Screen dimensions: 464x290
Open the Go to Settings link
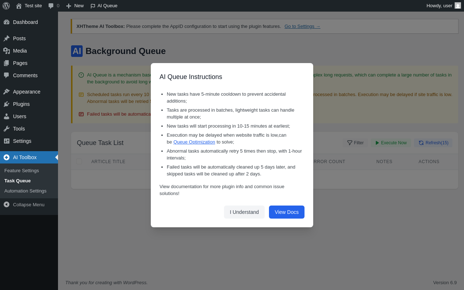point(302,26)
